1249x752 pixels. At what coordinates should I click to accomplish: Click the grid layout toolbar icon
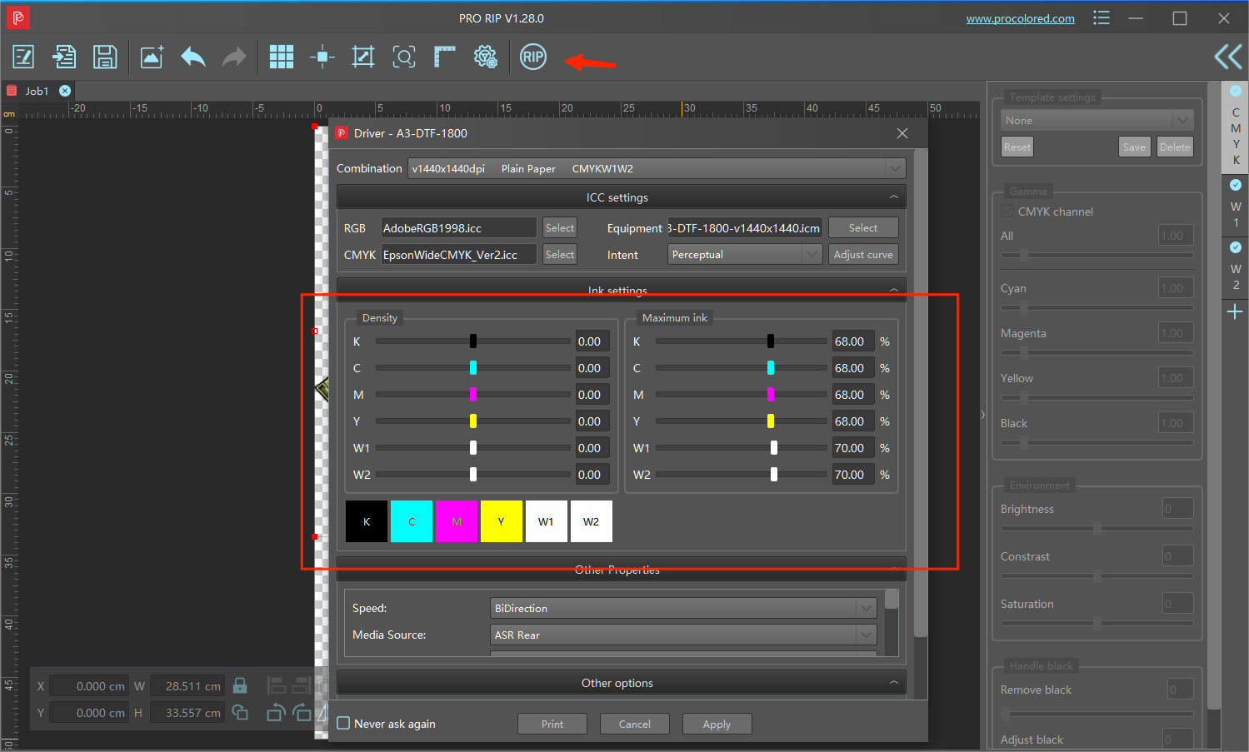[x=282, y=57]
